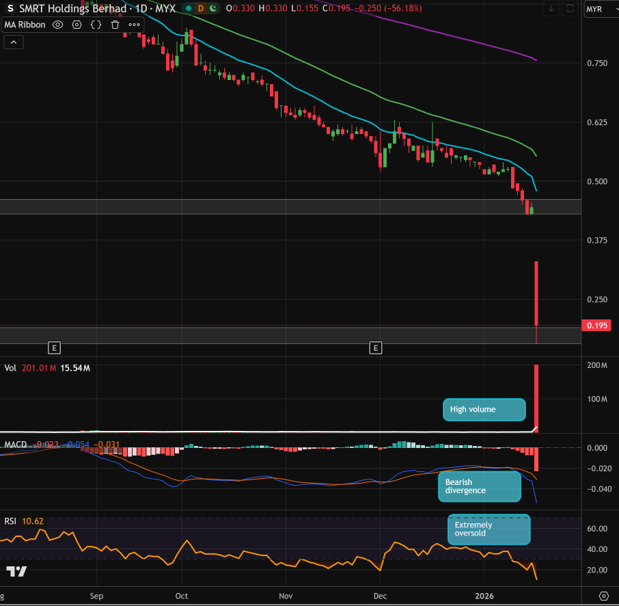
Task: Click the 0.195 current price label
Action: tap(596, 326)
